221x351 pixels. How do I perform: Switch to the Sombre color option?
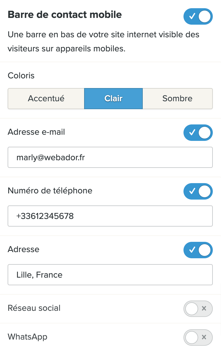coord(177,98)
